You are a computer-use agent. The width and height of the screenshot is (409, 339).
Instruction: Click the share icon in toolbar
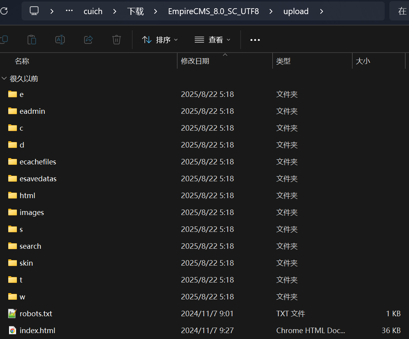[88, 40]
